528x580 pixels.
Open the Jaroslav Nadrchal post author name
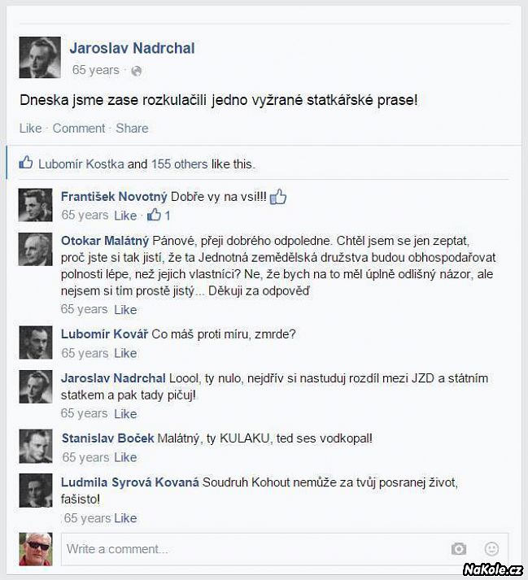[x=132, y=48]
